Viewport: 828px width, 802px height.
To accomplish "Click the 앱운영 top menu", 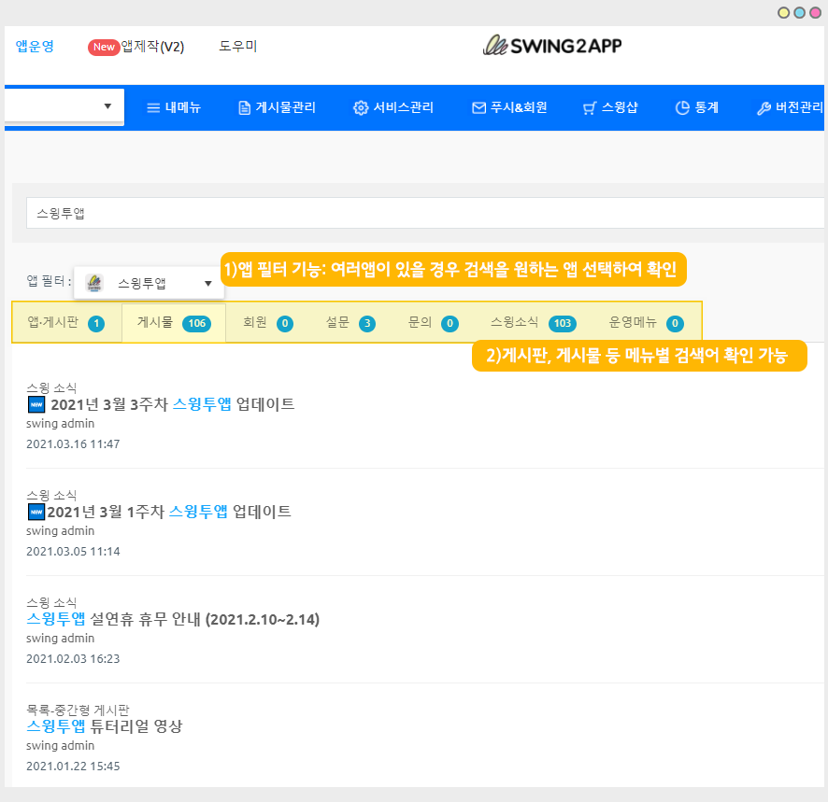I will coord(35,46).
